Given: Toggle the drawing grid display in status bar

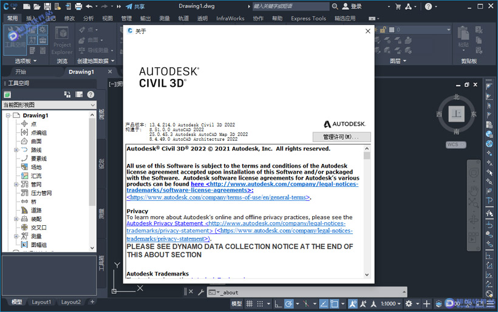Looking at the screenshot, I should coord(250,304).
